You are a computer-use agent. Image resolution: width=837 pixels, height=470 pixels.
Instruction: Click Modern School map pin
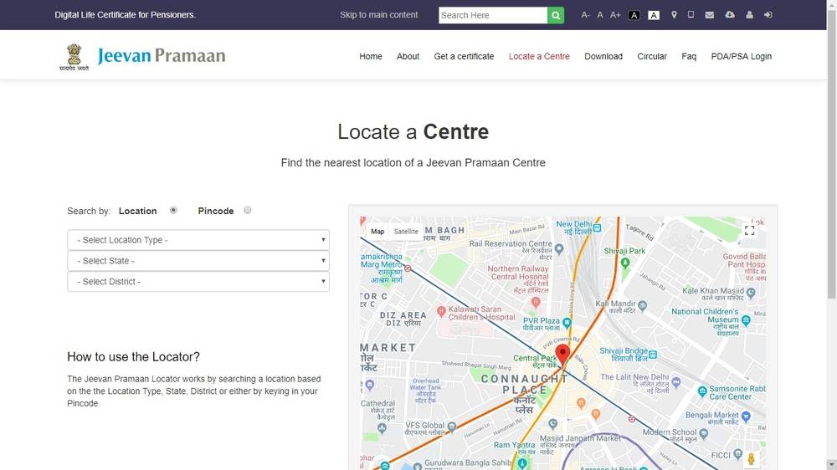pyautogui.click(x=704, y=434)
